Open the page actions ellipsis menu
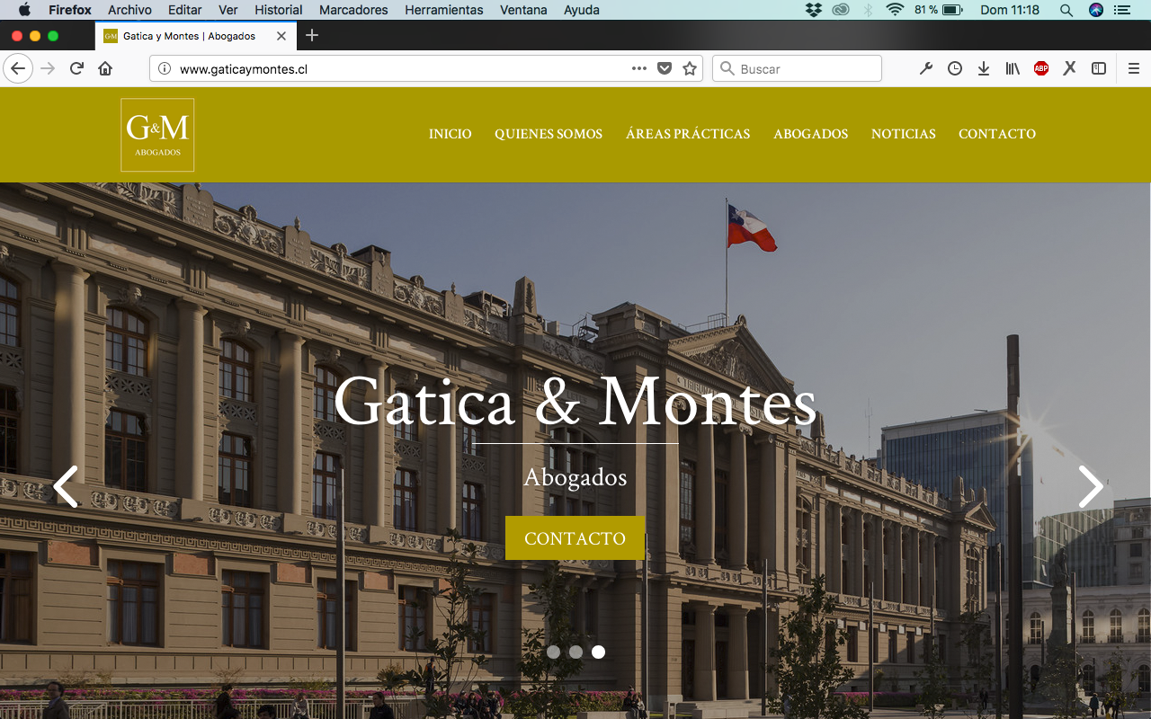The width and height of the screenshot is (1151, 719). coord(639,68)
